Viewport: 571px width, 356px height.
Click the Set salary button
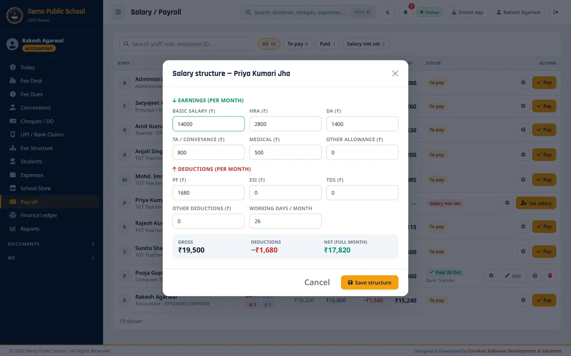[x=536, y=203]
